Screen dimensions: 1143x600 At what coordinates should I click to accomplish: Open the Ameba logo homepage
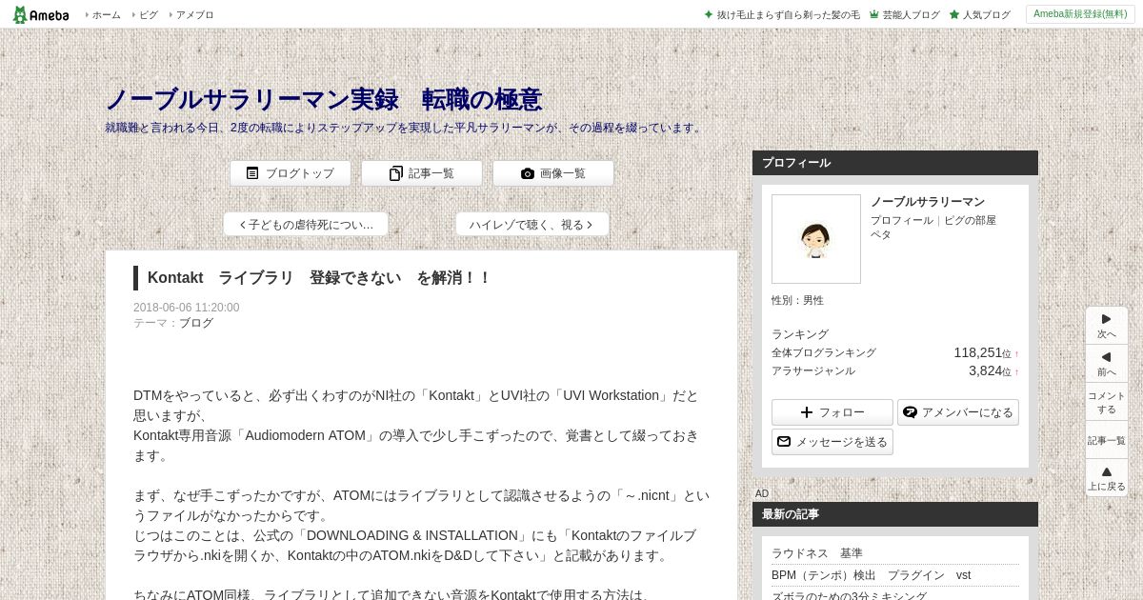pyautogui.click(x=41, y=14)
